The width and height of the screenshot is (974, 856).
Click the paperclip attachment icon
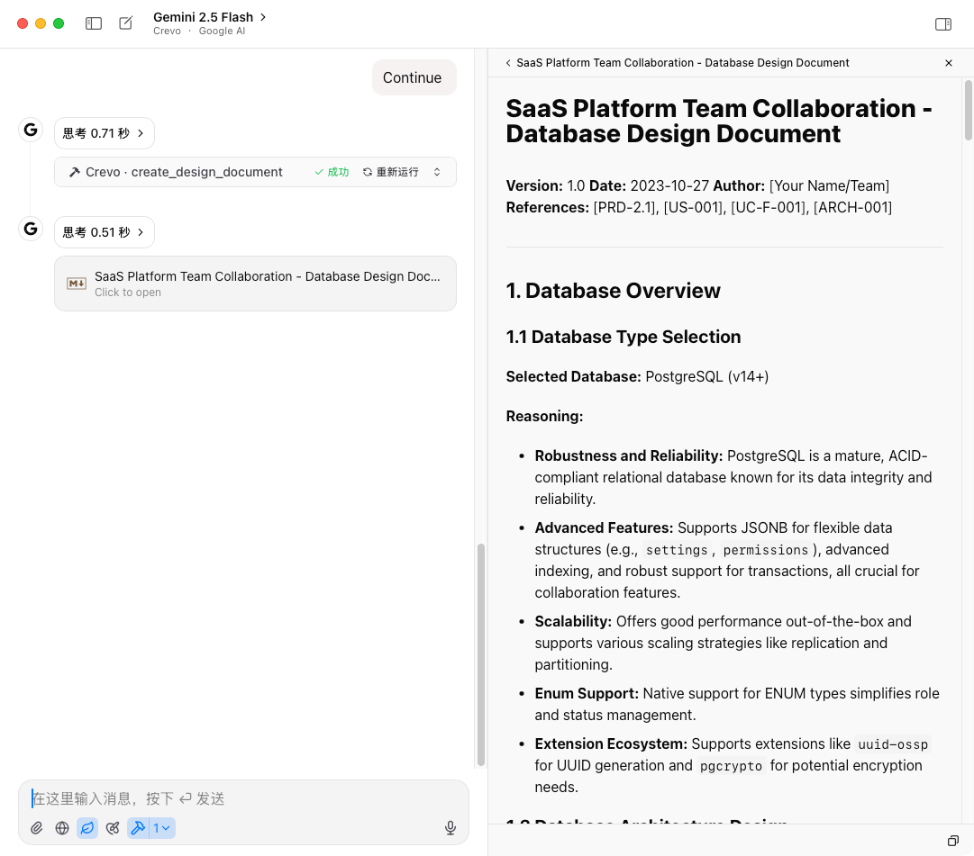pos(37,828)
